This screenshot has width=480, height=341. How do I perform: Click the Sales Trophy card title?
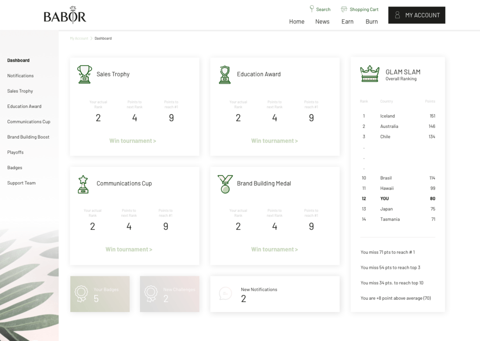pos(113,74)
